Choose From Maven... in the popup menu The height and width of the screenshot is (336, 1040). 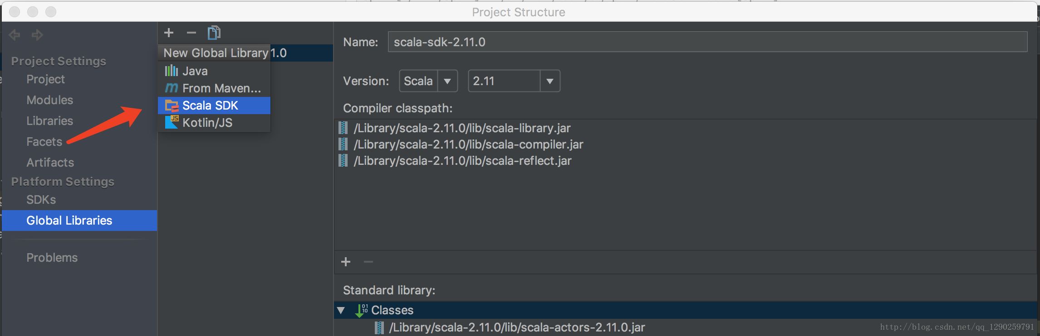click(221, 88)
